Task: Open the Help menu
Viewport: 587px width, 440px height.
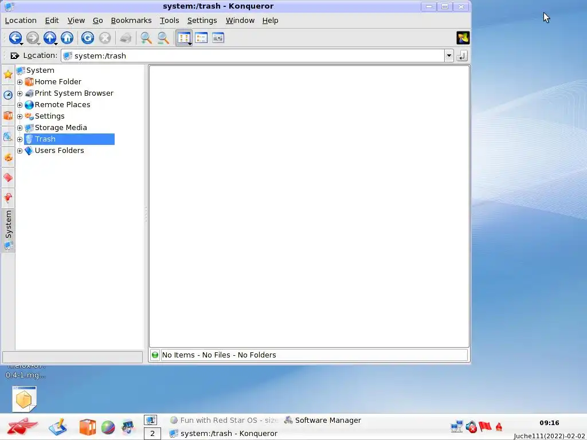Action: pyautogui.click(x=270, y=20)
